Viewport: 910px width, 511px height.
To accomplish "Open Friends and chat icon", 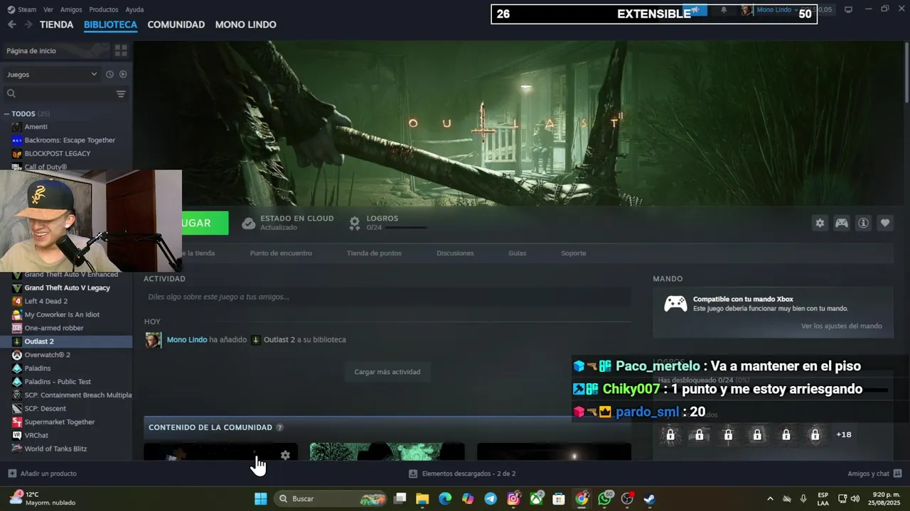I will 898,473.
